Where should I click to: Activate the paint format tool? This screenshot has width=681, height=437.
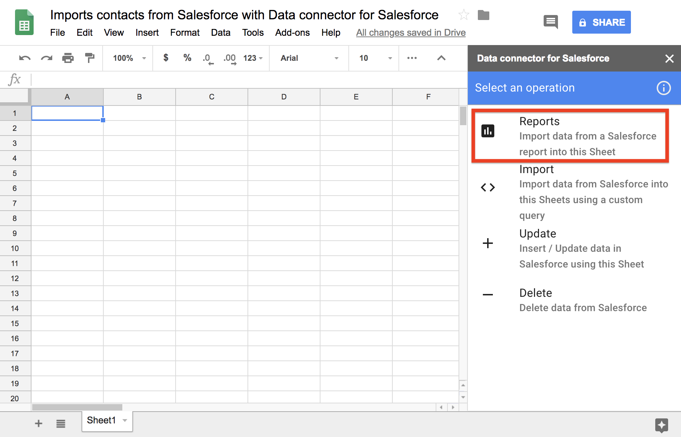89,58
